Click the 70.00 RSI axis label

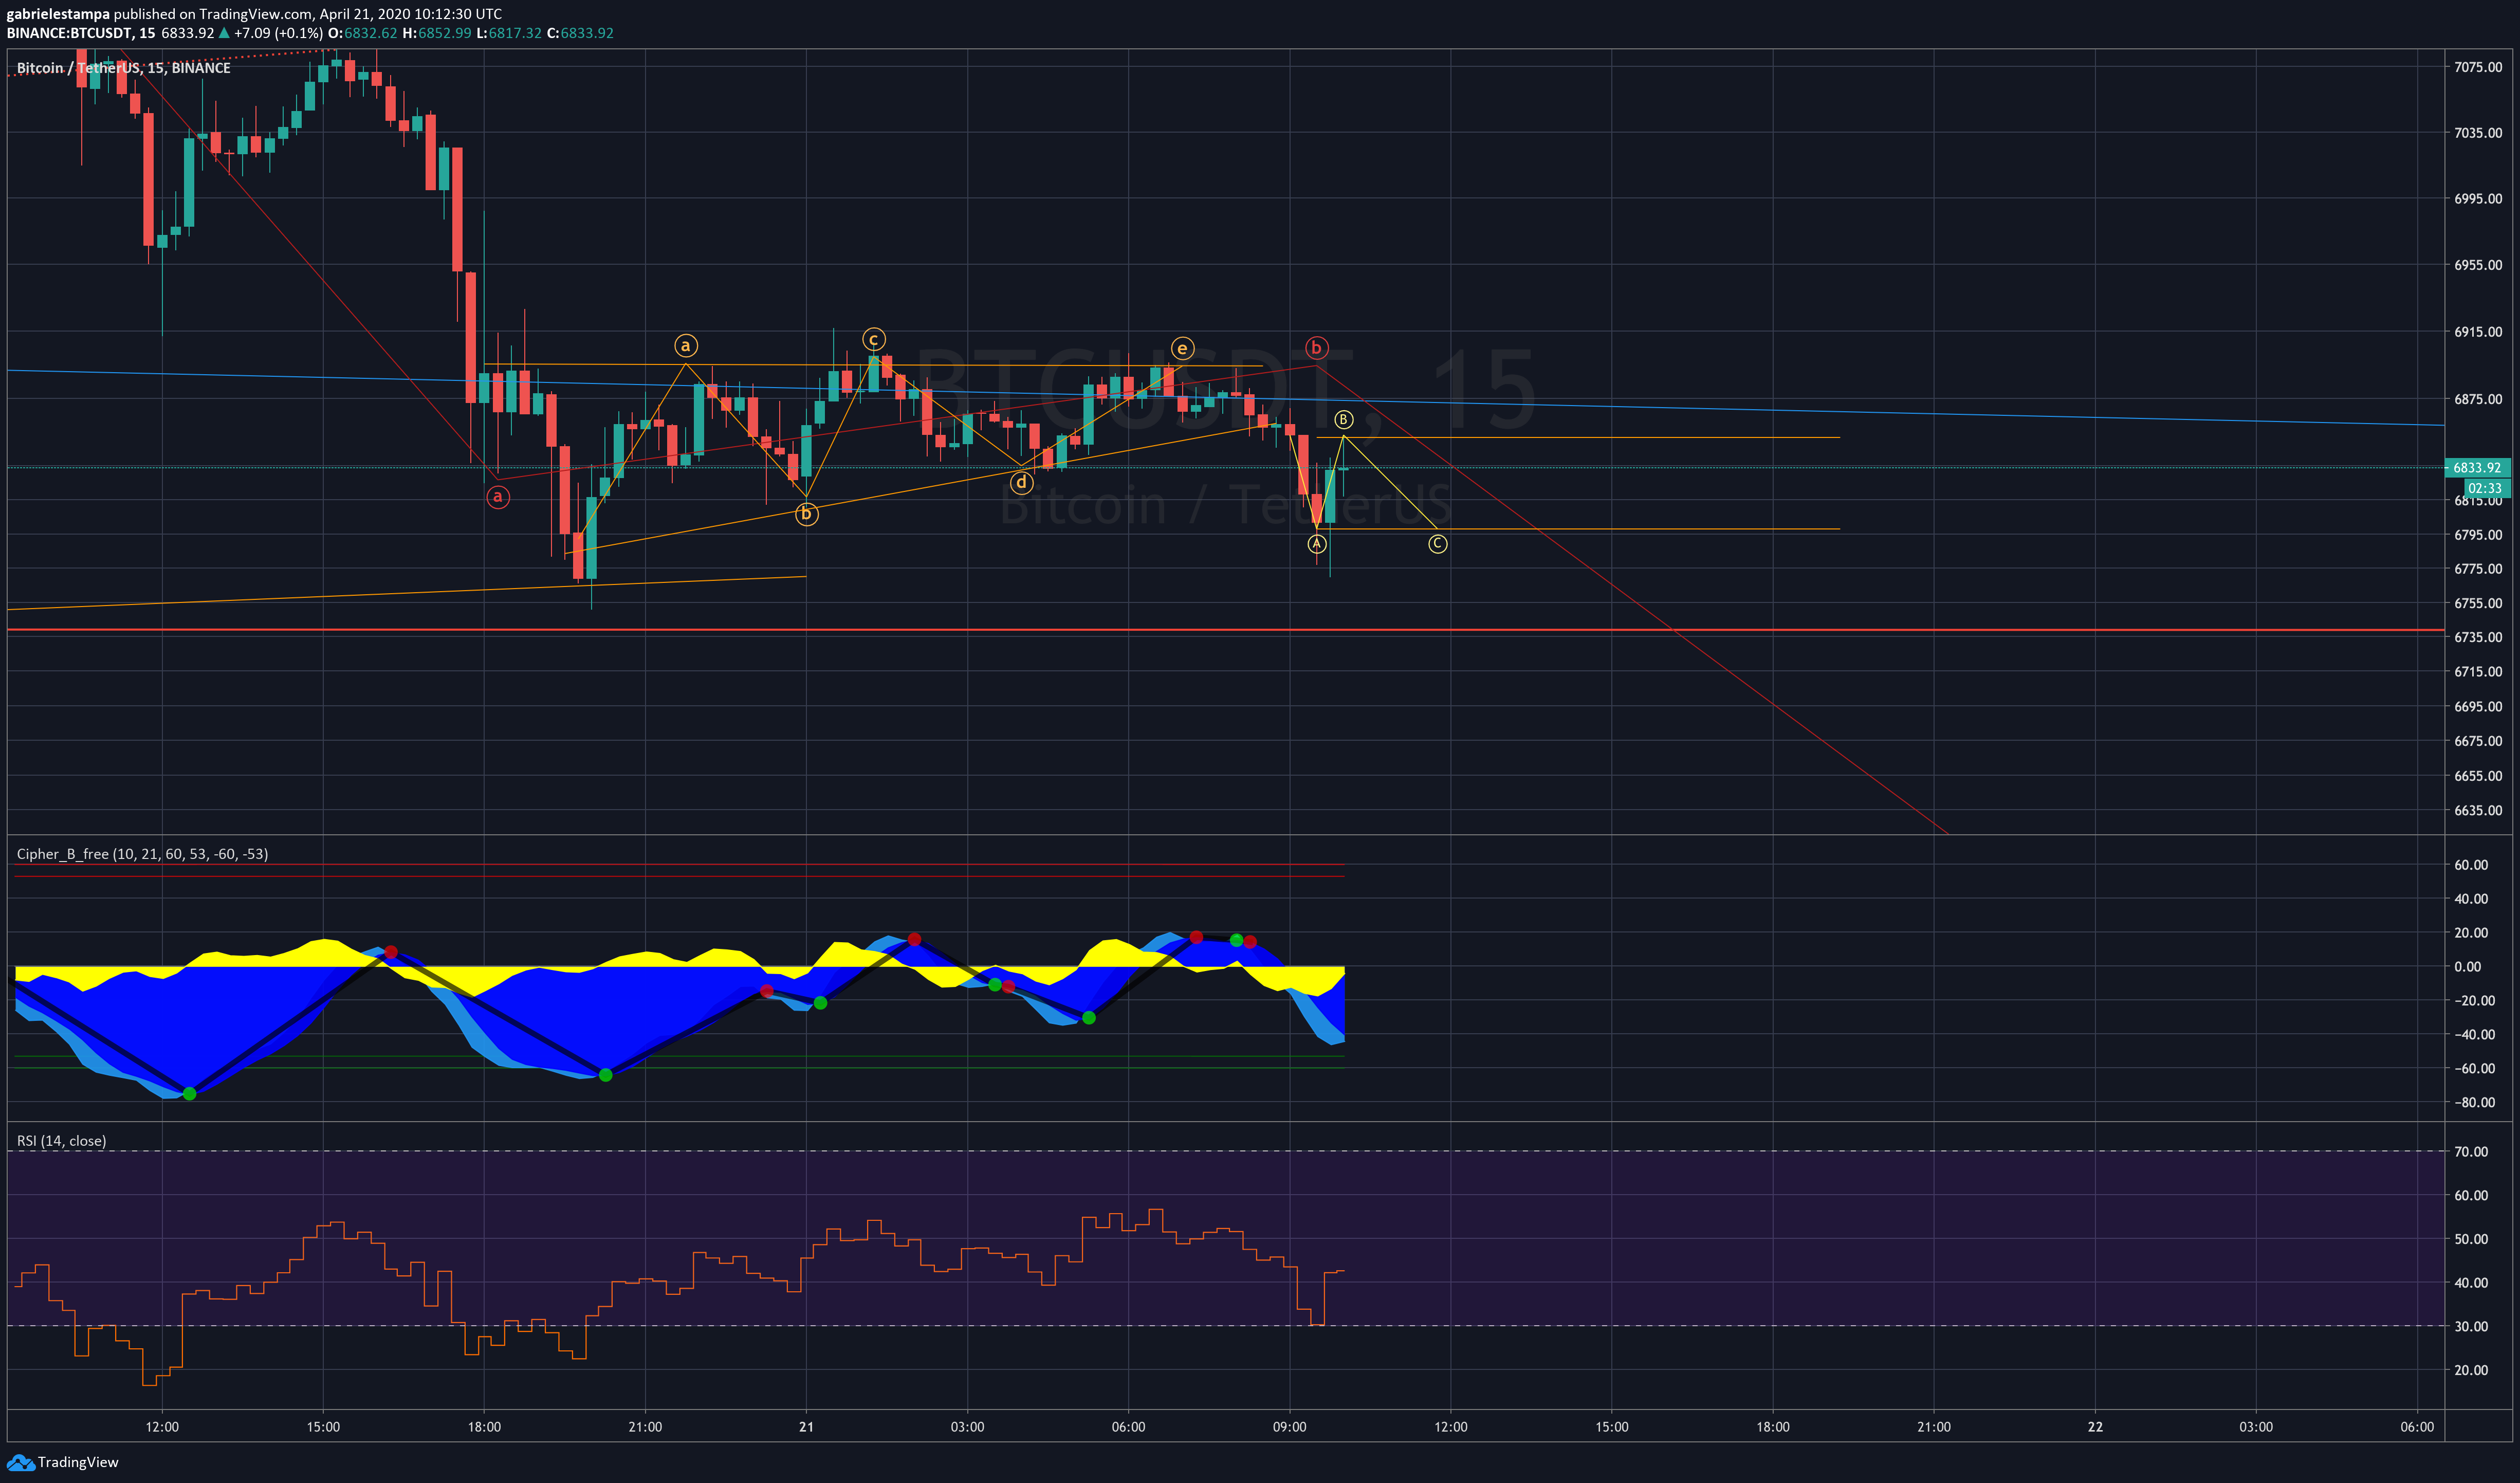tap(2470, 1152)
